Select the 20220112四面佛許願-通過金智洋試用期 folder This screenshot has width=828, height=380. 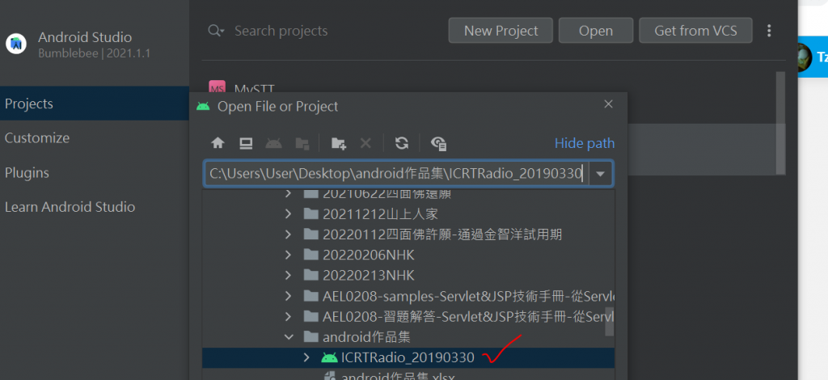tap(408, 234)
